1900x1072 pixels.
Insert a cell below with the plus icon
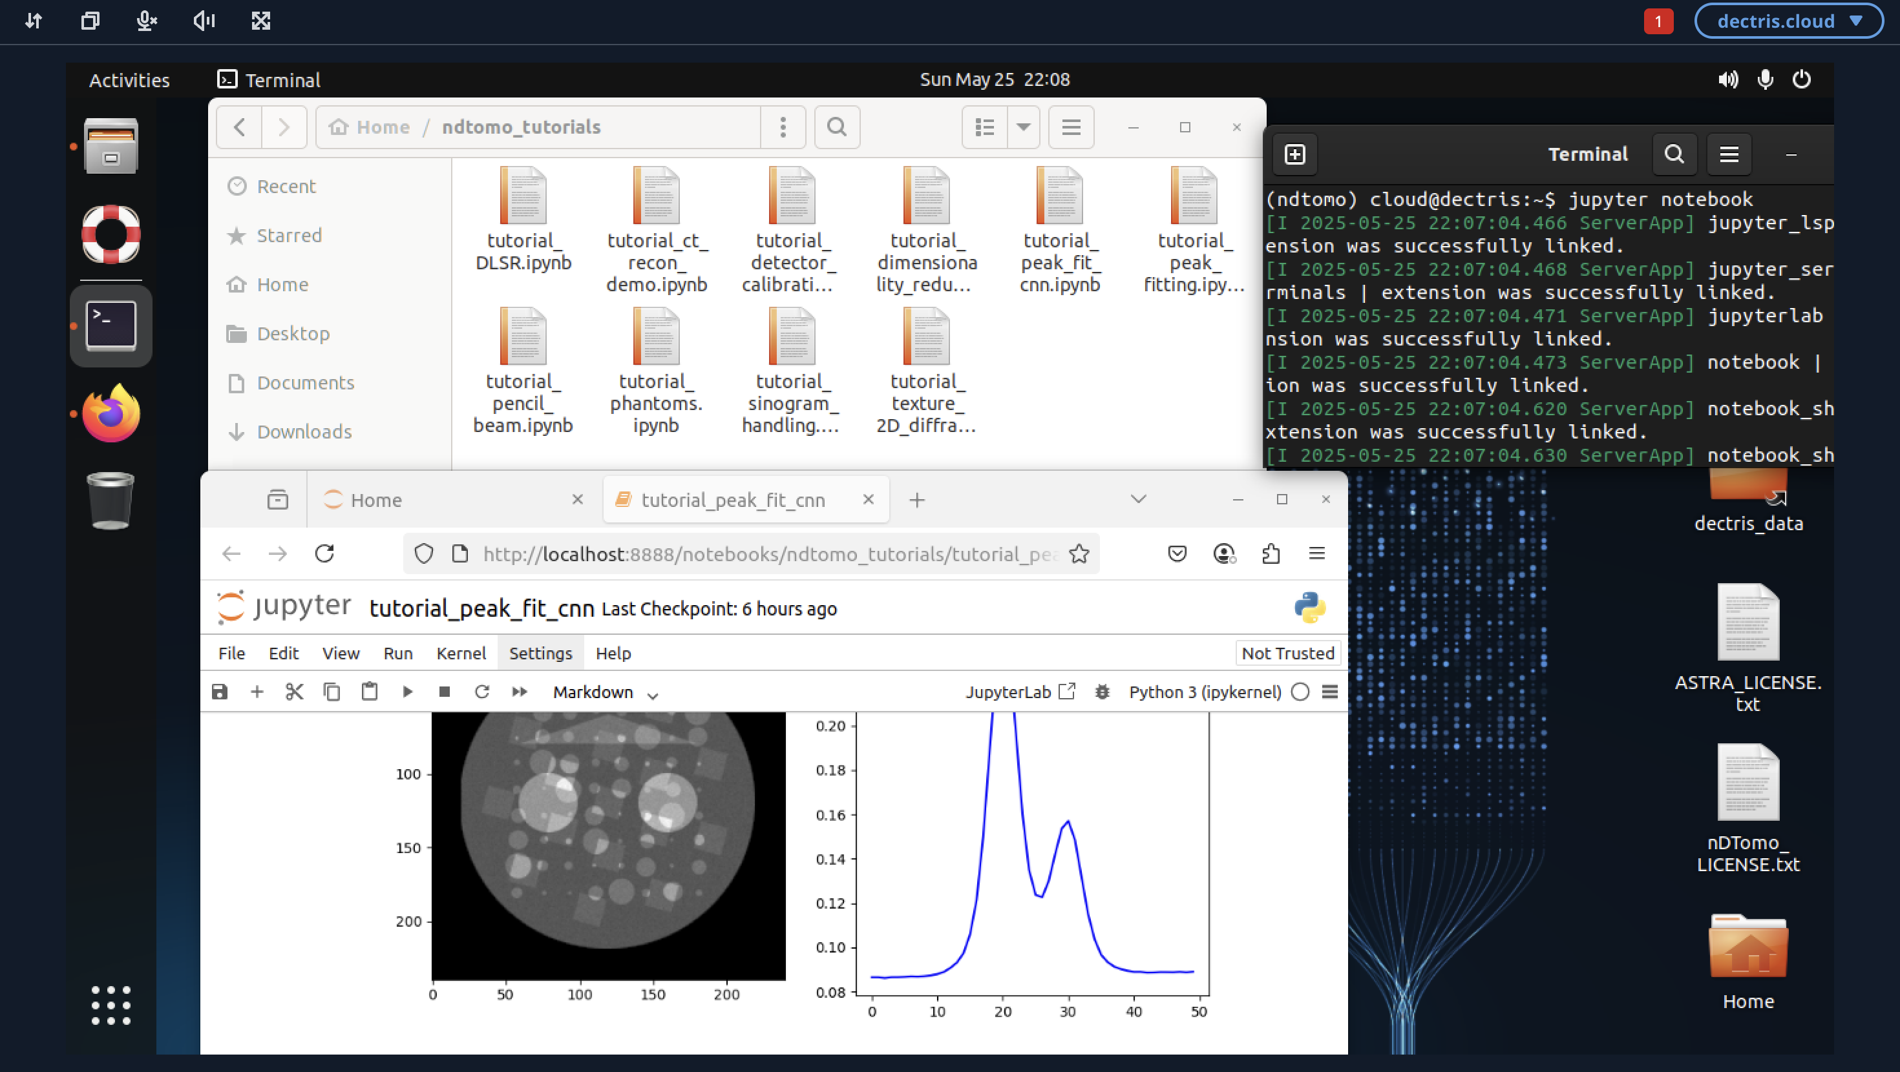(x=257, y=692)
